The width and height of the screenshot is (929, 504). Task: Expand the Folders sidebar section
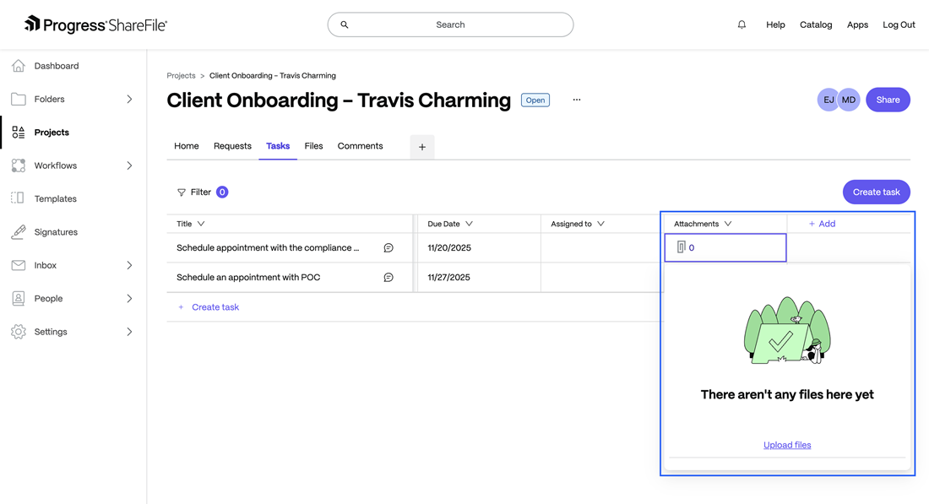tap(129, 100)
